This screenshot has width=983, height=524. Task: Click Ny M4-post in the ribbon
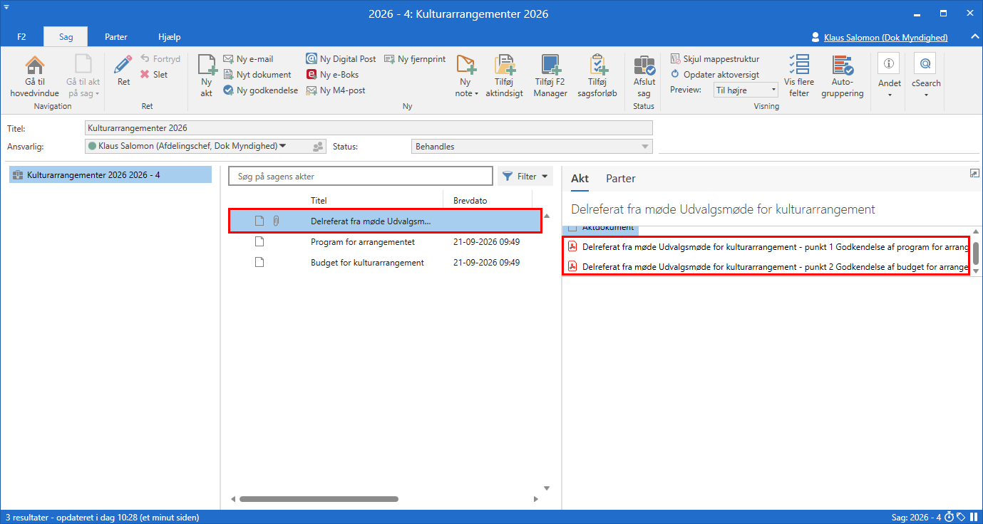click(336, 90)
